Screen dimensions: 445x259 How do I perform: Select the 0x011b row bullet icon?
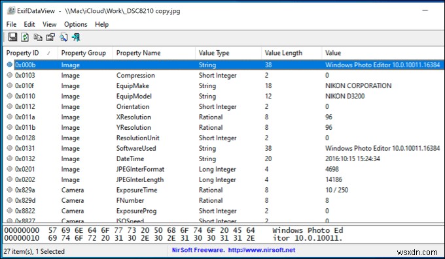tap(10, 127)
